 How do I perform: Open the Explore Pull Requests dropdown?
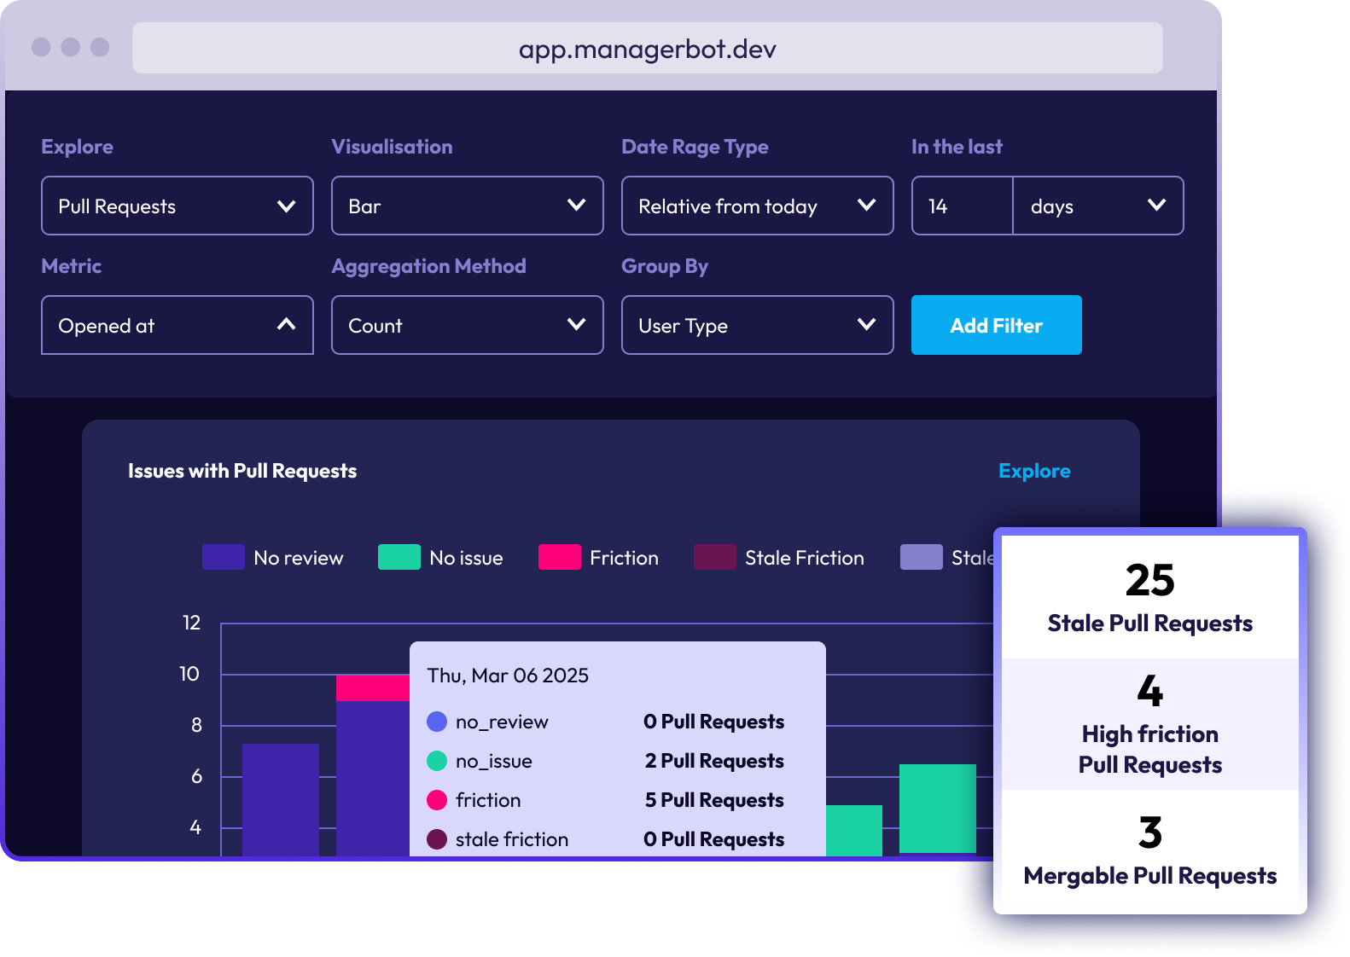pyautogui.click(x=177, y=206)
